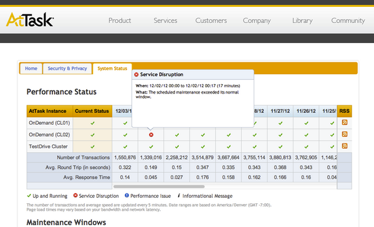The width and height of the screenshot is (374, 227).
Task: Click OnDemand (CL01) 12/03 checkmark
Action: (x=125, y=123)
